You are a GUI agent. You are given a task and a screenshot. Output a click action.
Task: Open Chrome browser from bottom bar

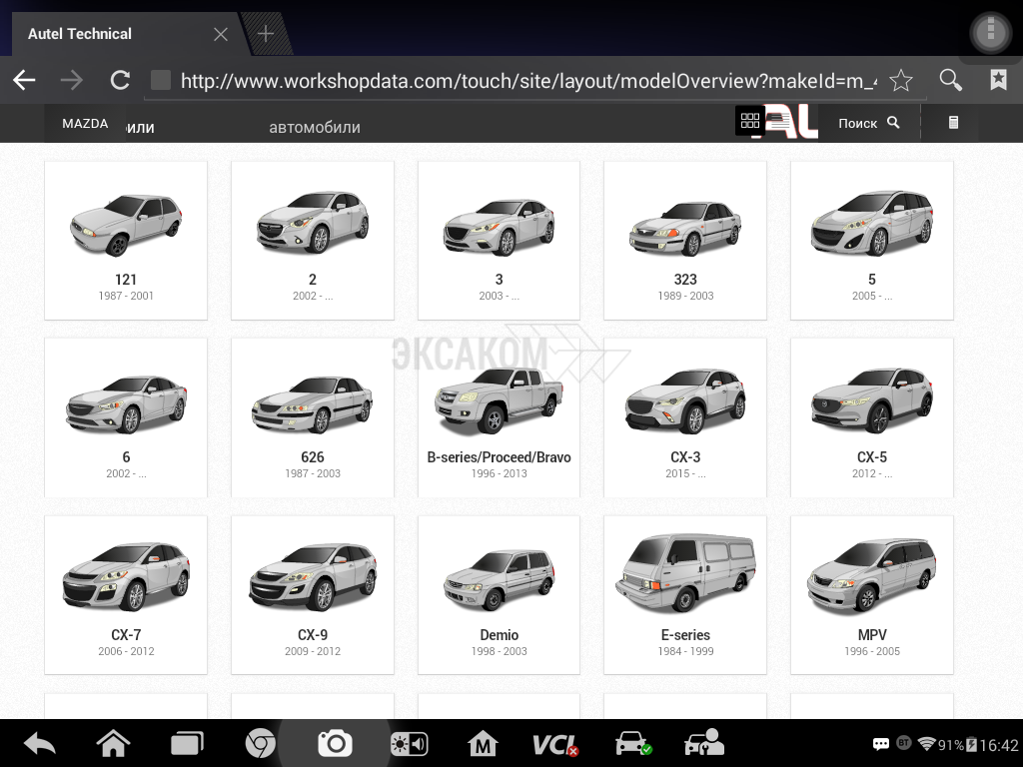tap(261, 744)
